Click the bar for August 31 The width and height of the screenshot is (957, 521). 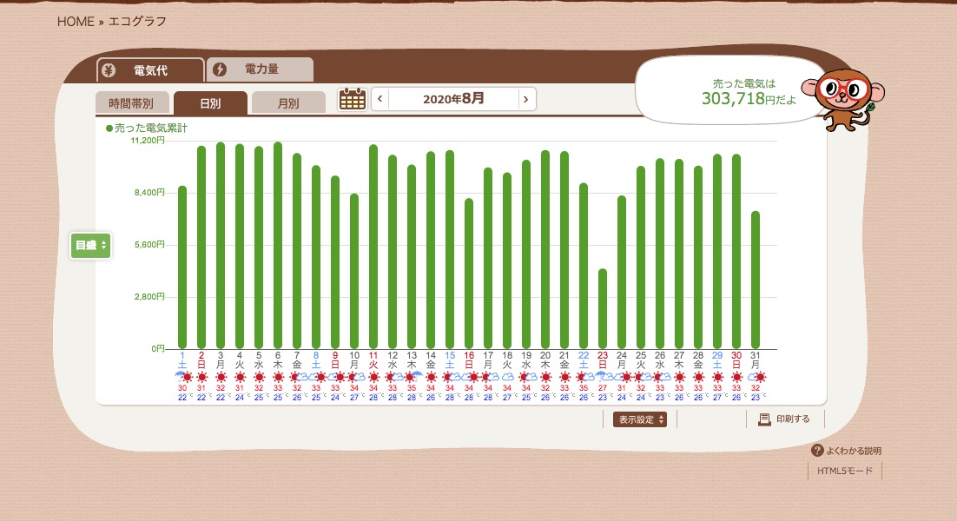756,280
